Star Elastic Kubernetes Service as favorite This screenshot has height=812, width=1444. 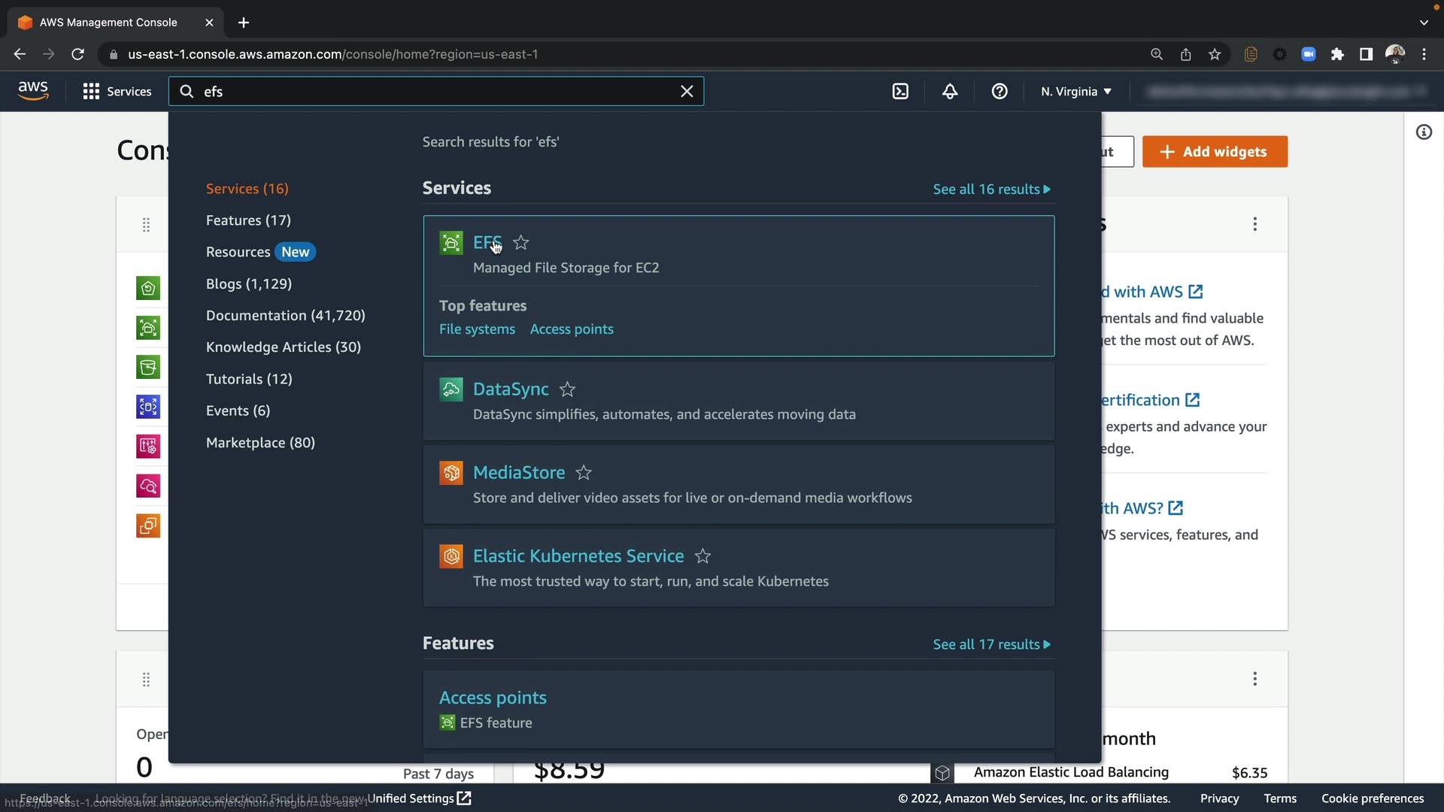coord(702,556)
